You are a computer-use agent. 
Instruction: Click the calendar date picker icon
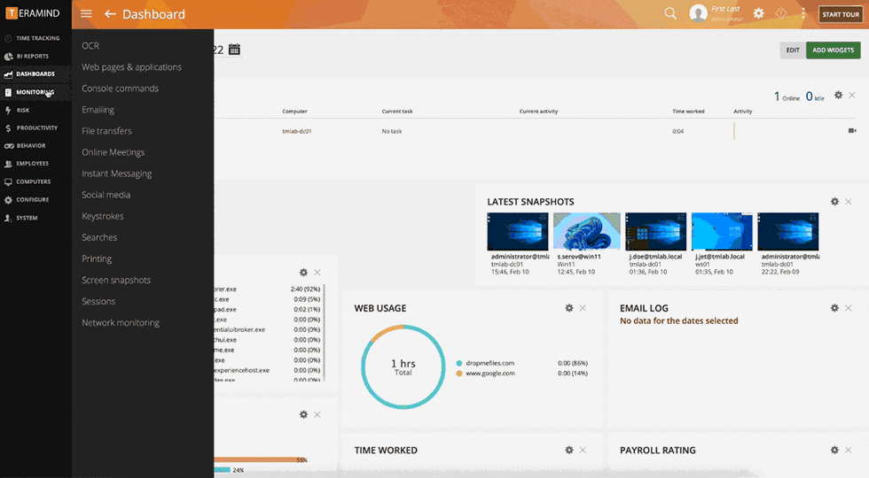click(234, 50)
